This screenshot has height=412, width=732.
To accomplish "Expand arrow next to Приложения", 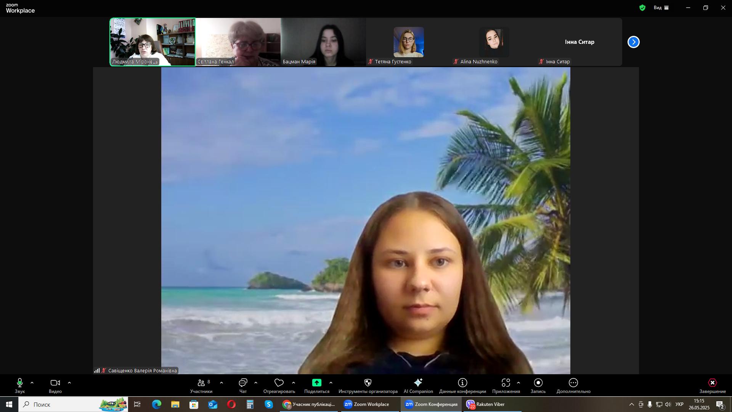I will [518, 383].
